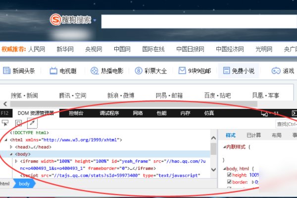Collapse the html node triangle
Screen dimensions: 297x198
(5, 140)
